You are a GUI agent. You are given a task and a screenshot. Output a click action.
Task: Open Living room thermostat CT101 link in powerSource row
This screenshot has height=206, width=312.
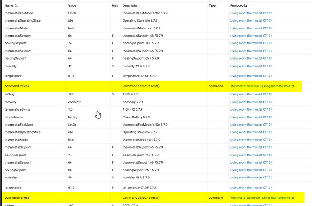pos(251,117)
